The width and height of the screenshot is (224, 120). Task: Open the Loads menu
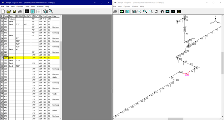[27, 7]
